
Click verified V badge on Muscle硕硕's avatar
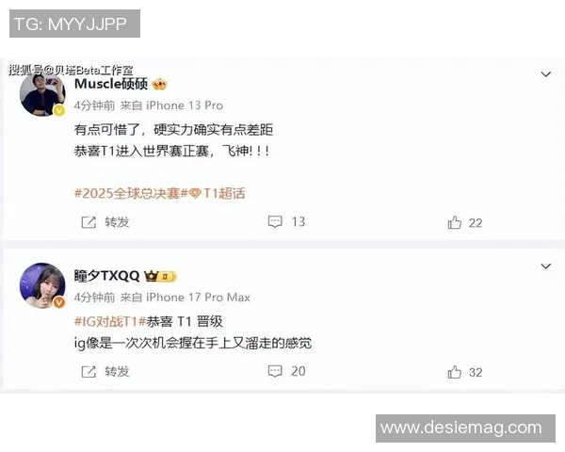(x=59, y=110)
